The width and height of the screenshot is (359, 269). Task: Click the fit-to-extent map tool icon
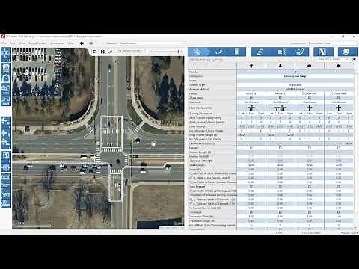click(x=102, y=52)
